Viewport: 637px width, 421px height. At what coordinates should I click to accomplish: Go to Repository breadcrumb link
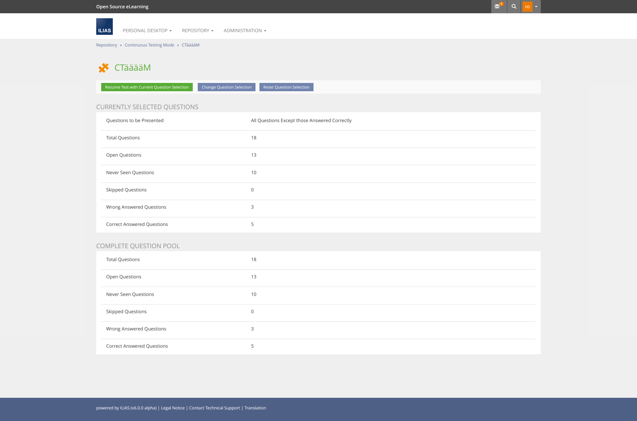[106, 45]
